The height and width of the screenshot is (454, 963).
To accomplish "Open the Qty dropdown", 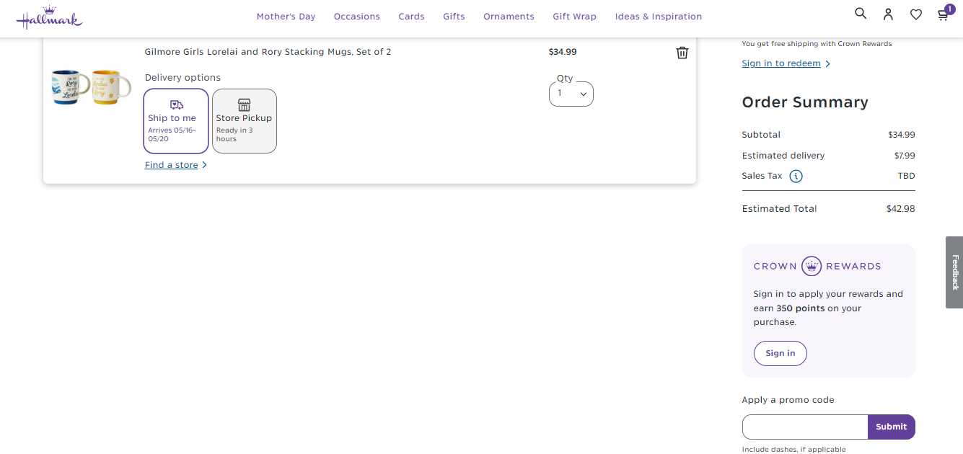I will tap(571, 94).
